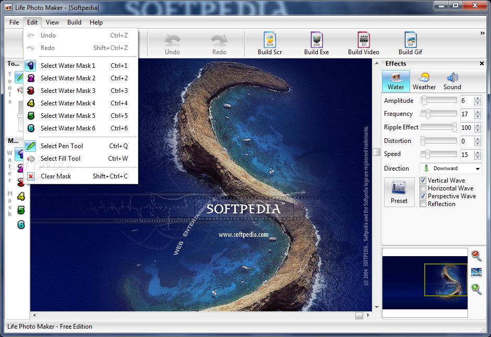Click Build Gif toolbar icon

[x=410, y=43]
